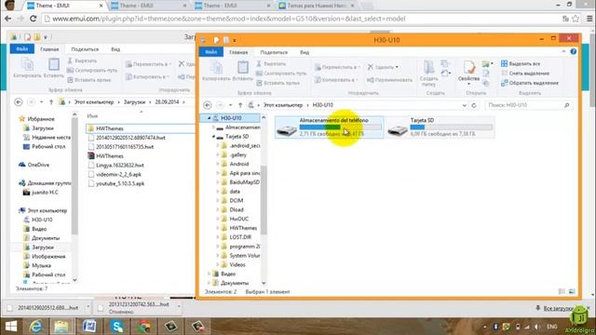Switch to Вид tab in H30-U10 window

305,52
